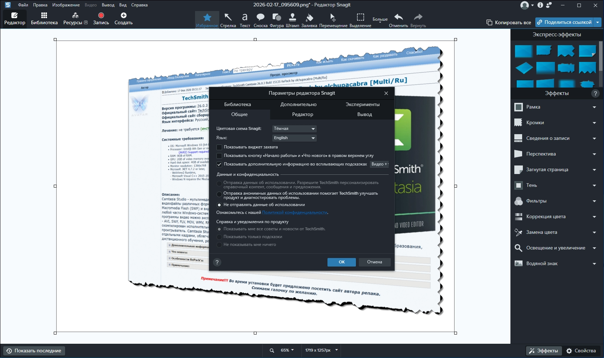Viewport: 604px width, 358px height.
Task: Expand the Фильтры effect options
Action: click(594, 201)
